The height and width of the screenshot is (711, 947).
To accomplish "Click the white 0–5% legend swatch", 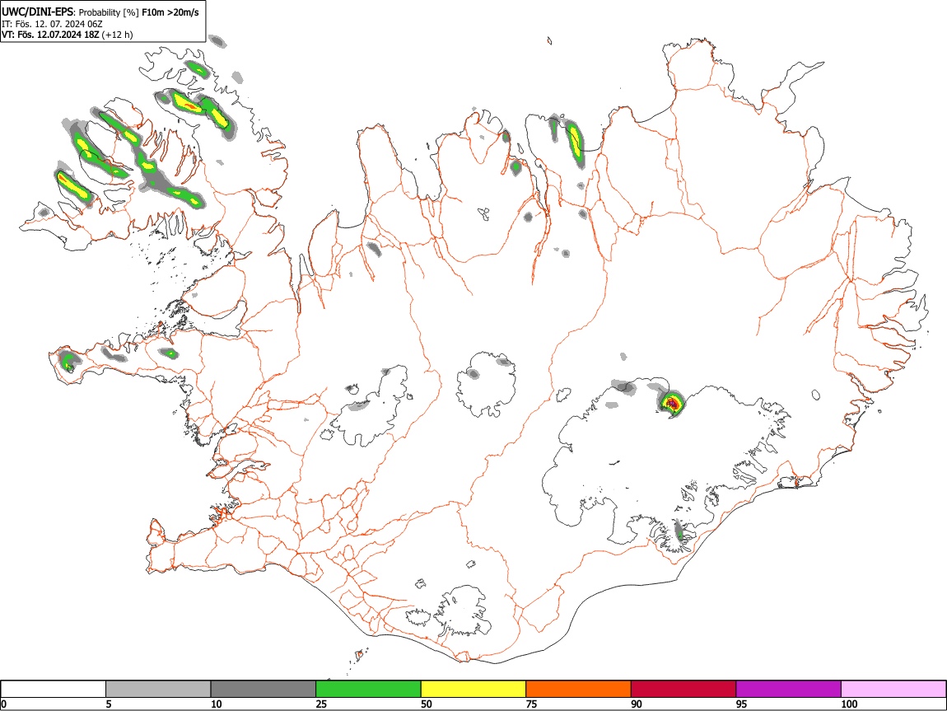I will [54, 690].
